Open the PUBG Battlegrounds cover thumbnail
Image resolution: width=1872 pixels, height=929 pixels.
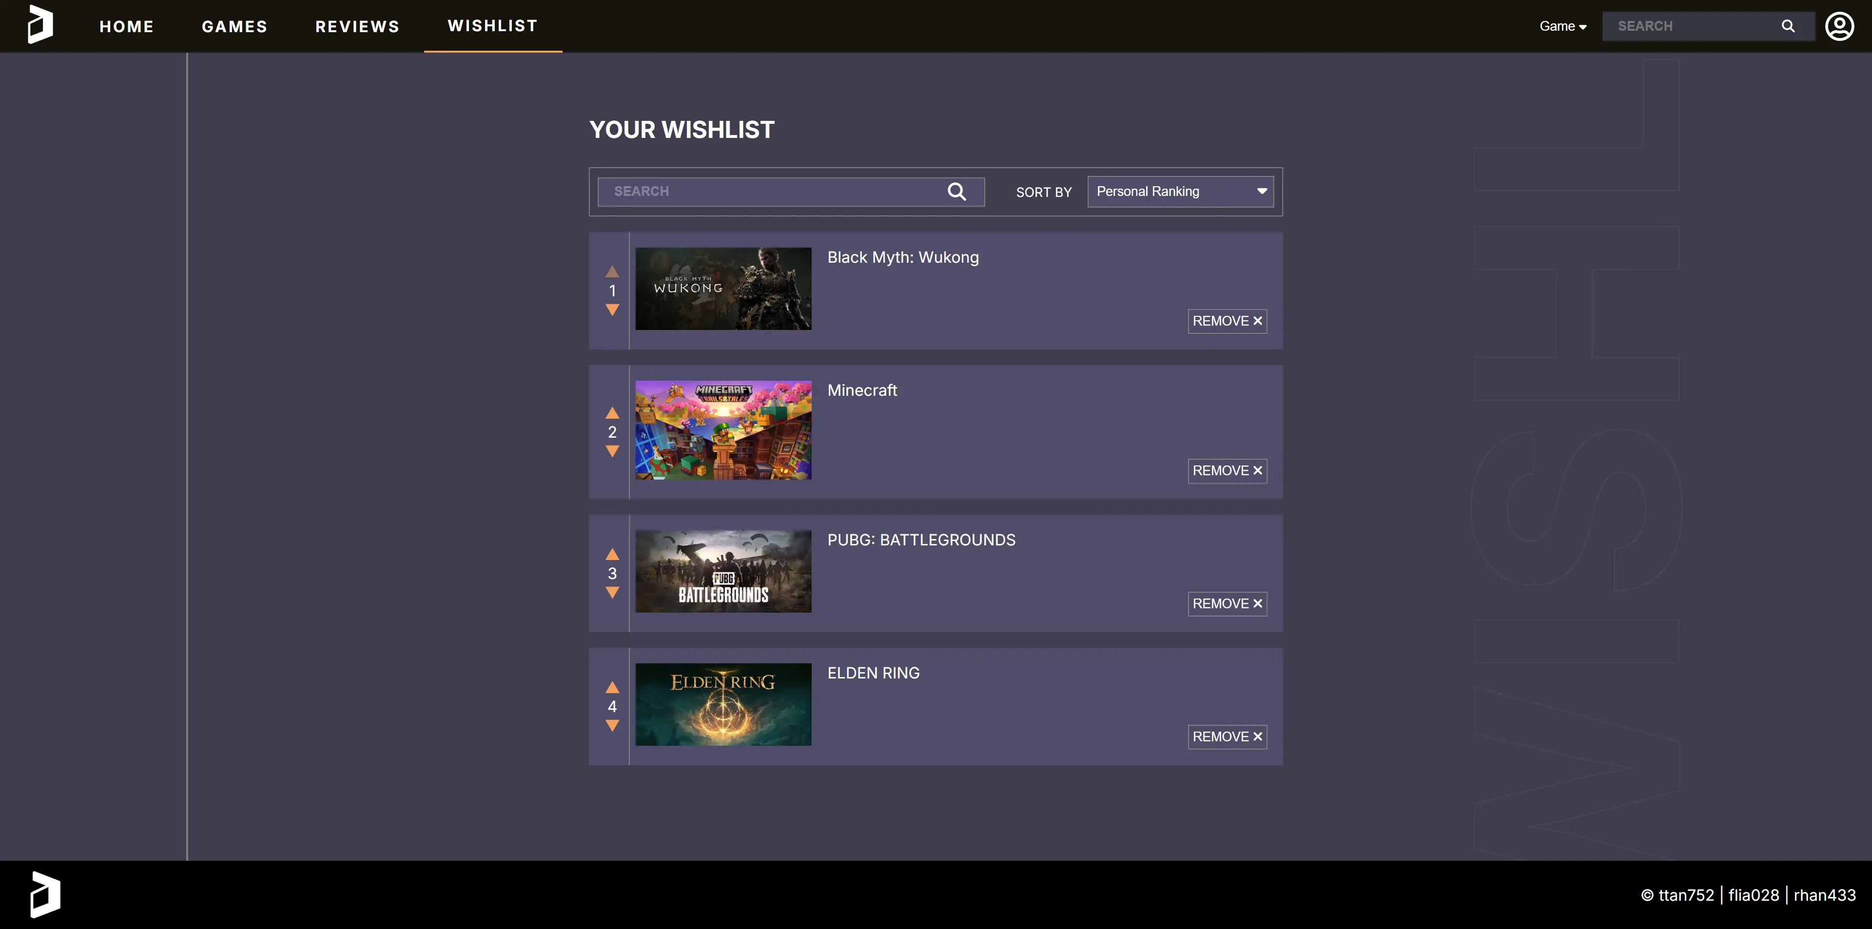723,571
